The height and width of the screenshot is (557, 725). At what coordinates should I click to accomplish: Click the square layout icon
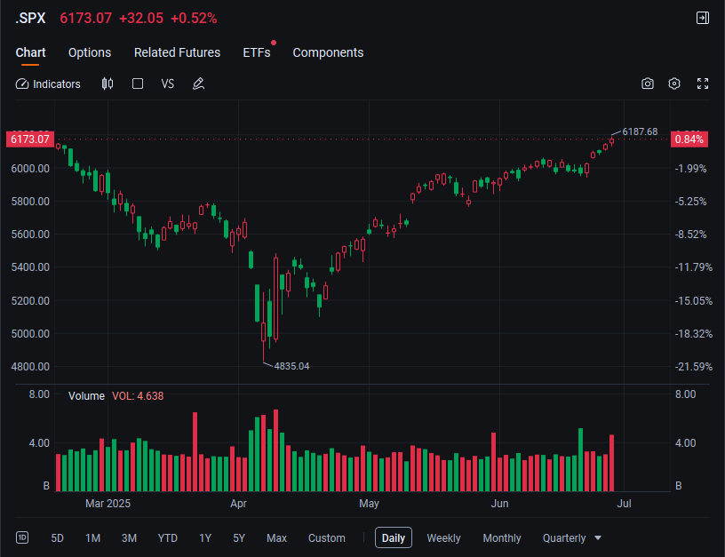coord(138,84)
